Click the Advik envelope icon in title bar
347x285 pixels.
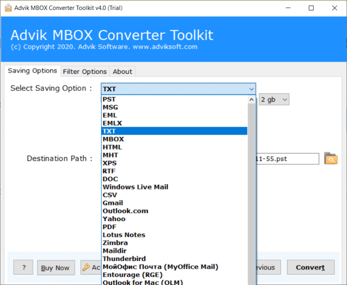pos(8,8)
